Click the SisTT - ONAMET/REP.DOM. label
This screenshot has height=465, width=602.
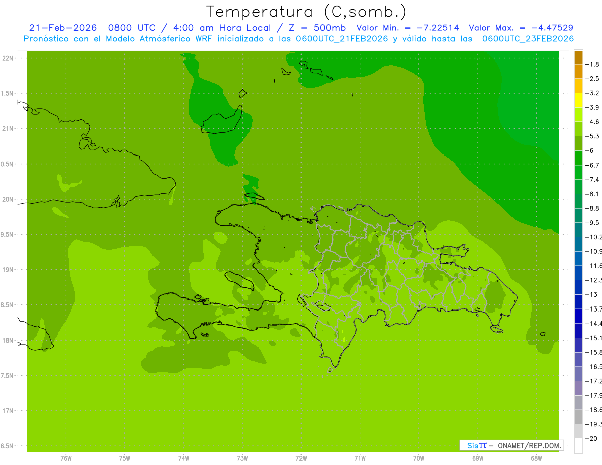point(512,445)
